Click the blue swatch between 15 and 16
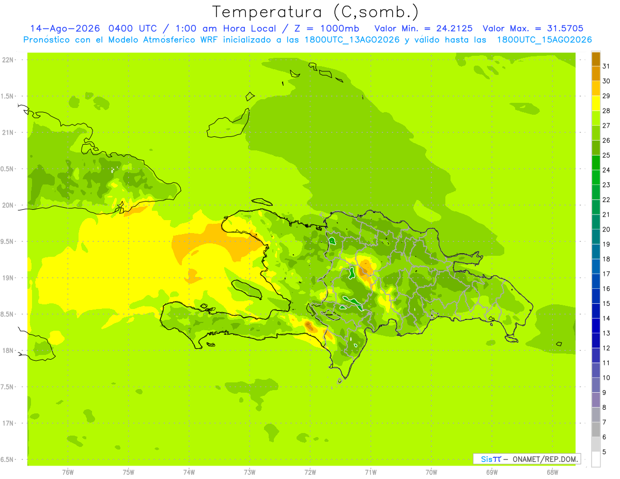The height and width of the screenshot is (479, 620). pos(596,296)
